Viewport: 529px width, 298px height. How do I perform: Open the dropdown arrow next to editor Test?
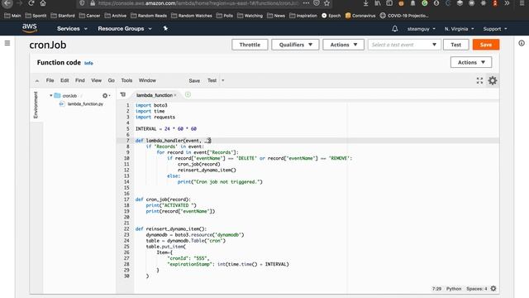pyautogui.click(x=222, y=80)
